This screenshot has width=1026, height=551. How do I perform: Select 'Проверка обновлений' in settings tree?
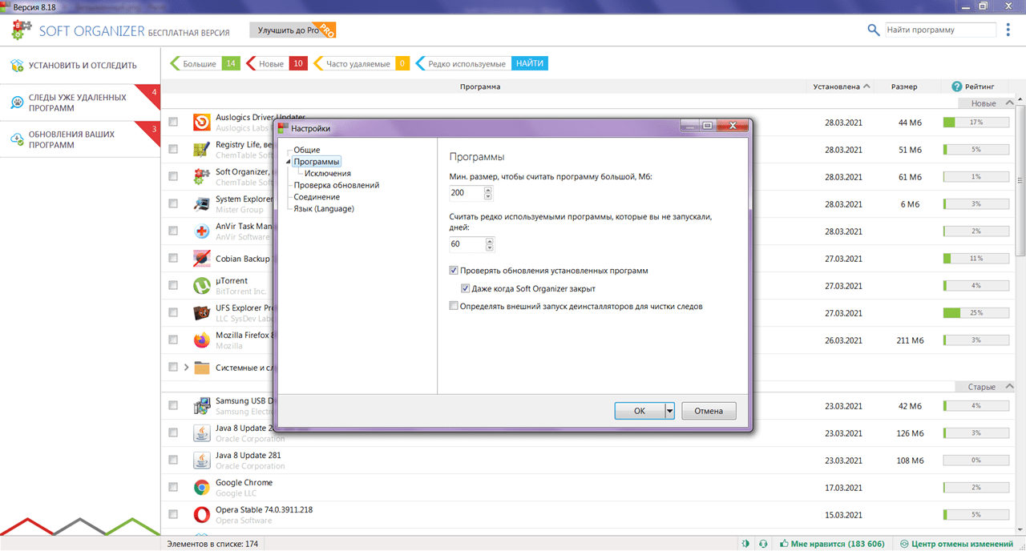(x=337, y=185)
